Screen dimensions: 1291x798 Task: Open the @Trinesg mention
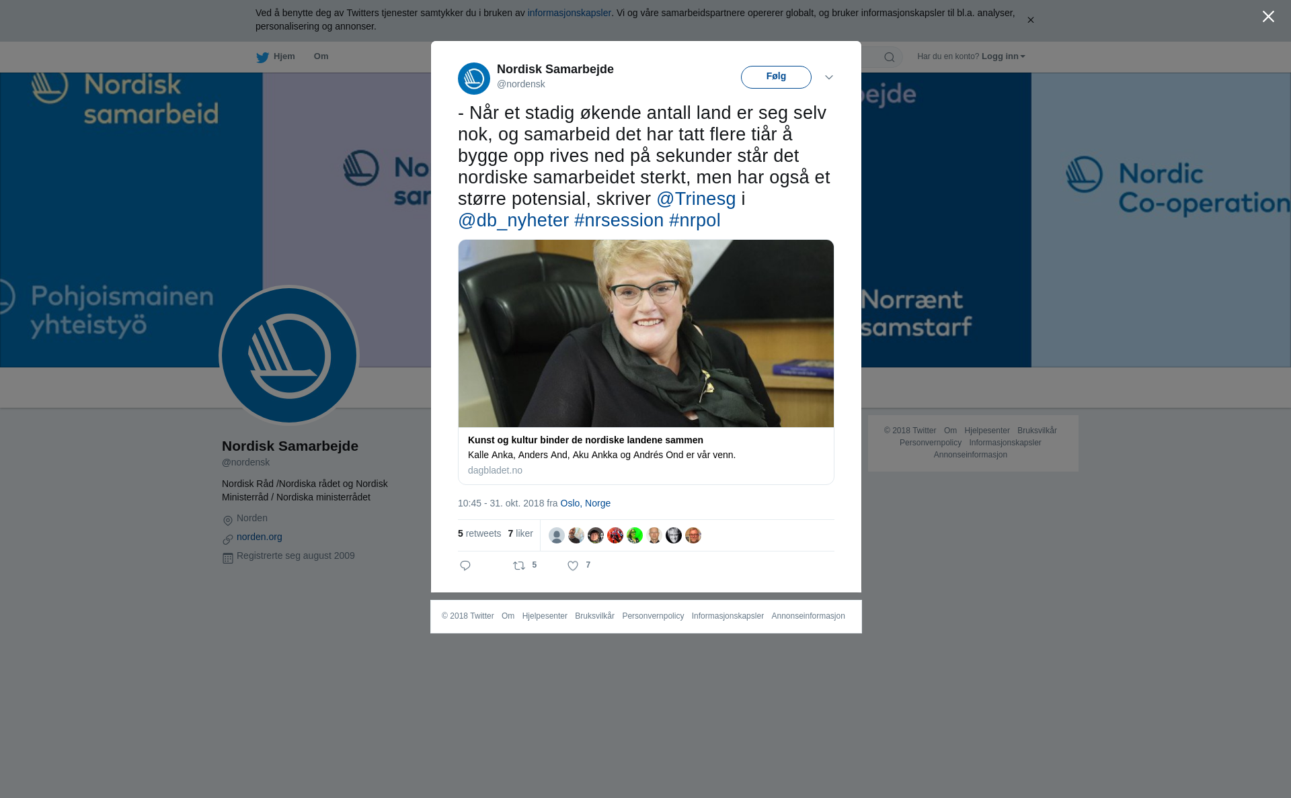(x=696, y=199)
